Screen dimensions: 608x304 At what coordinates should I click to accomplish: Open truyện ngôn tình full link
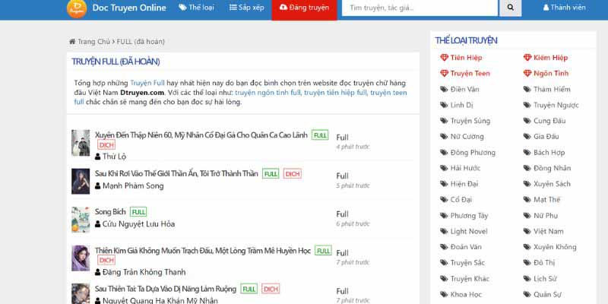tap(268, 93)
